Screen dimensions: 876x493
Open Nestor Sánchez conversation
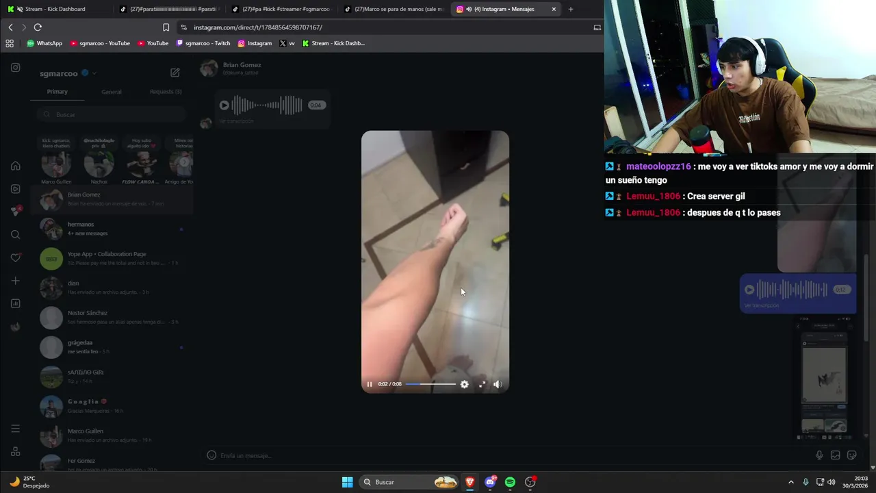point(112,317)
